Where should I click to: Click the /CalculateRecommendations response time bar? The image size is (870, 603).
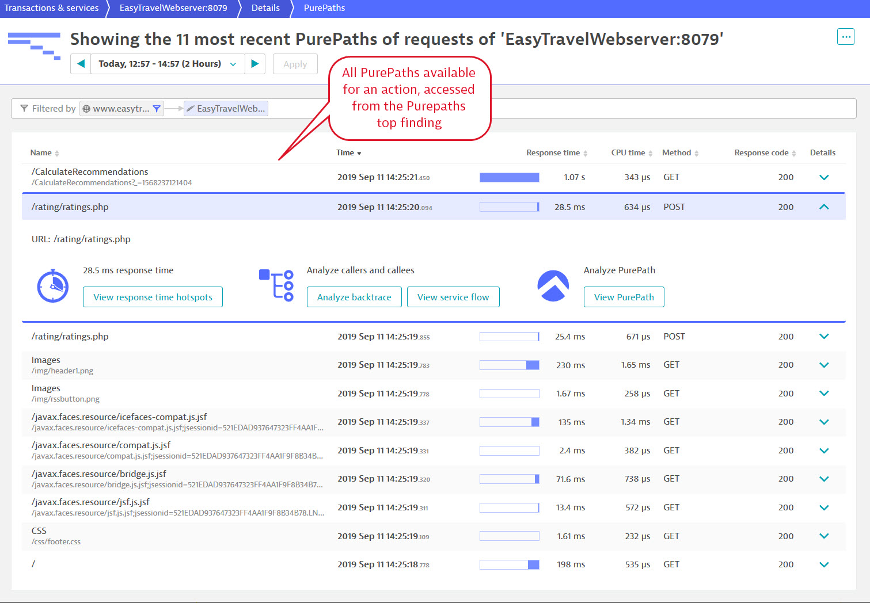point(510,177)
